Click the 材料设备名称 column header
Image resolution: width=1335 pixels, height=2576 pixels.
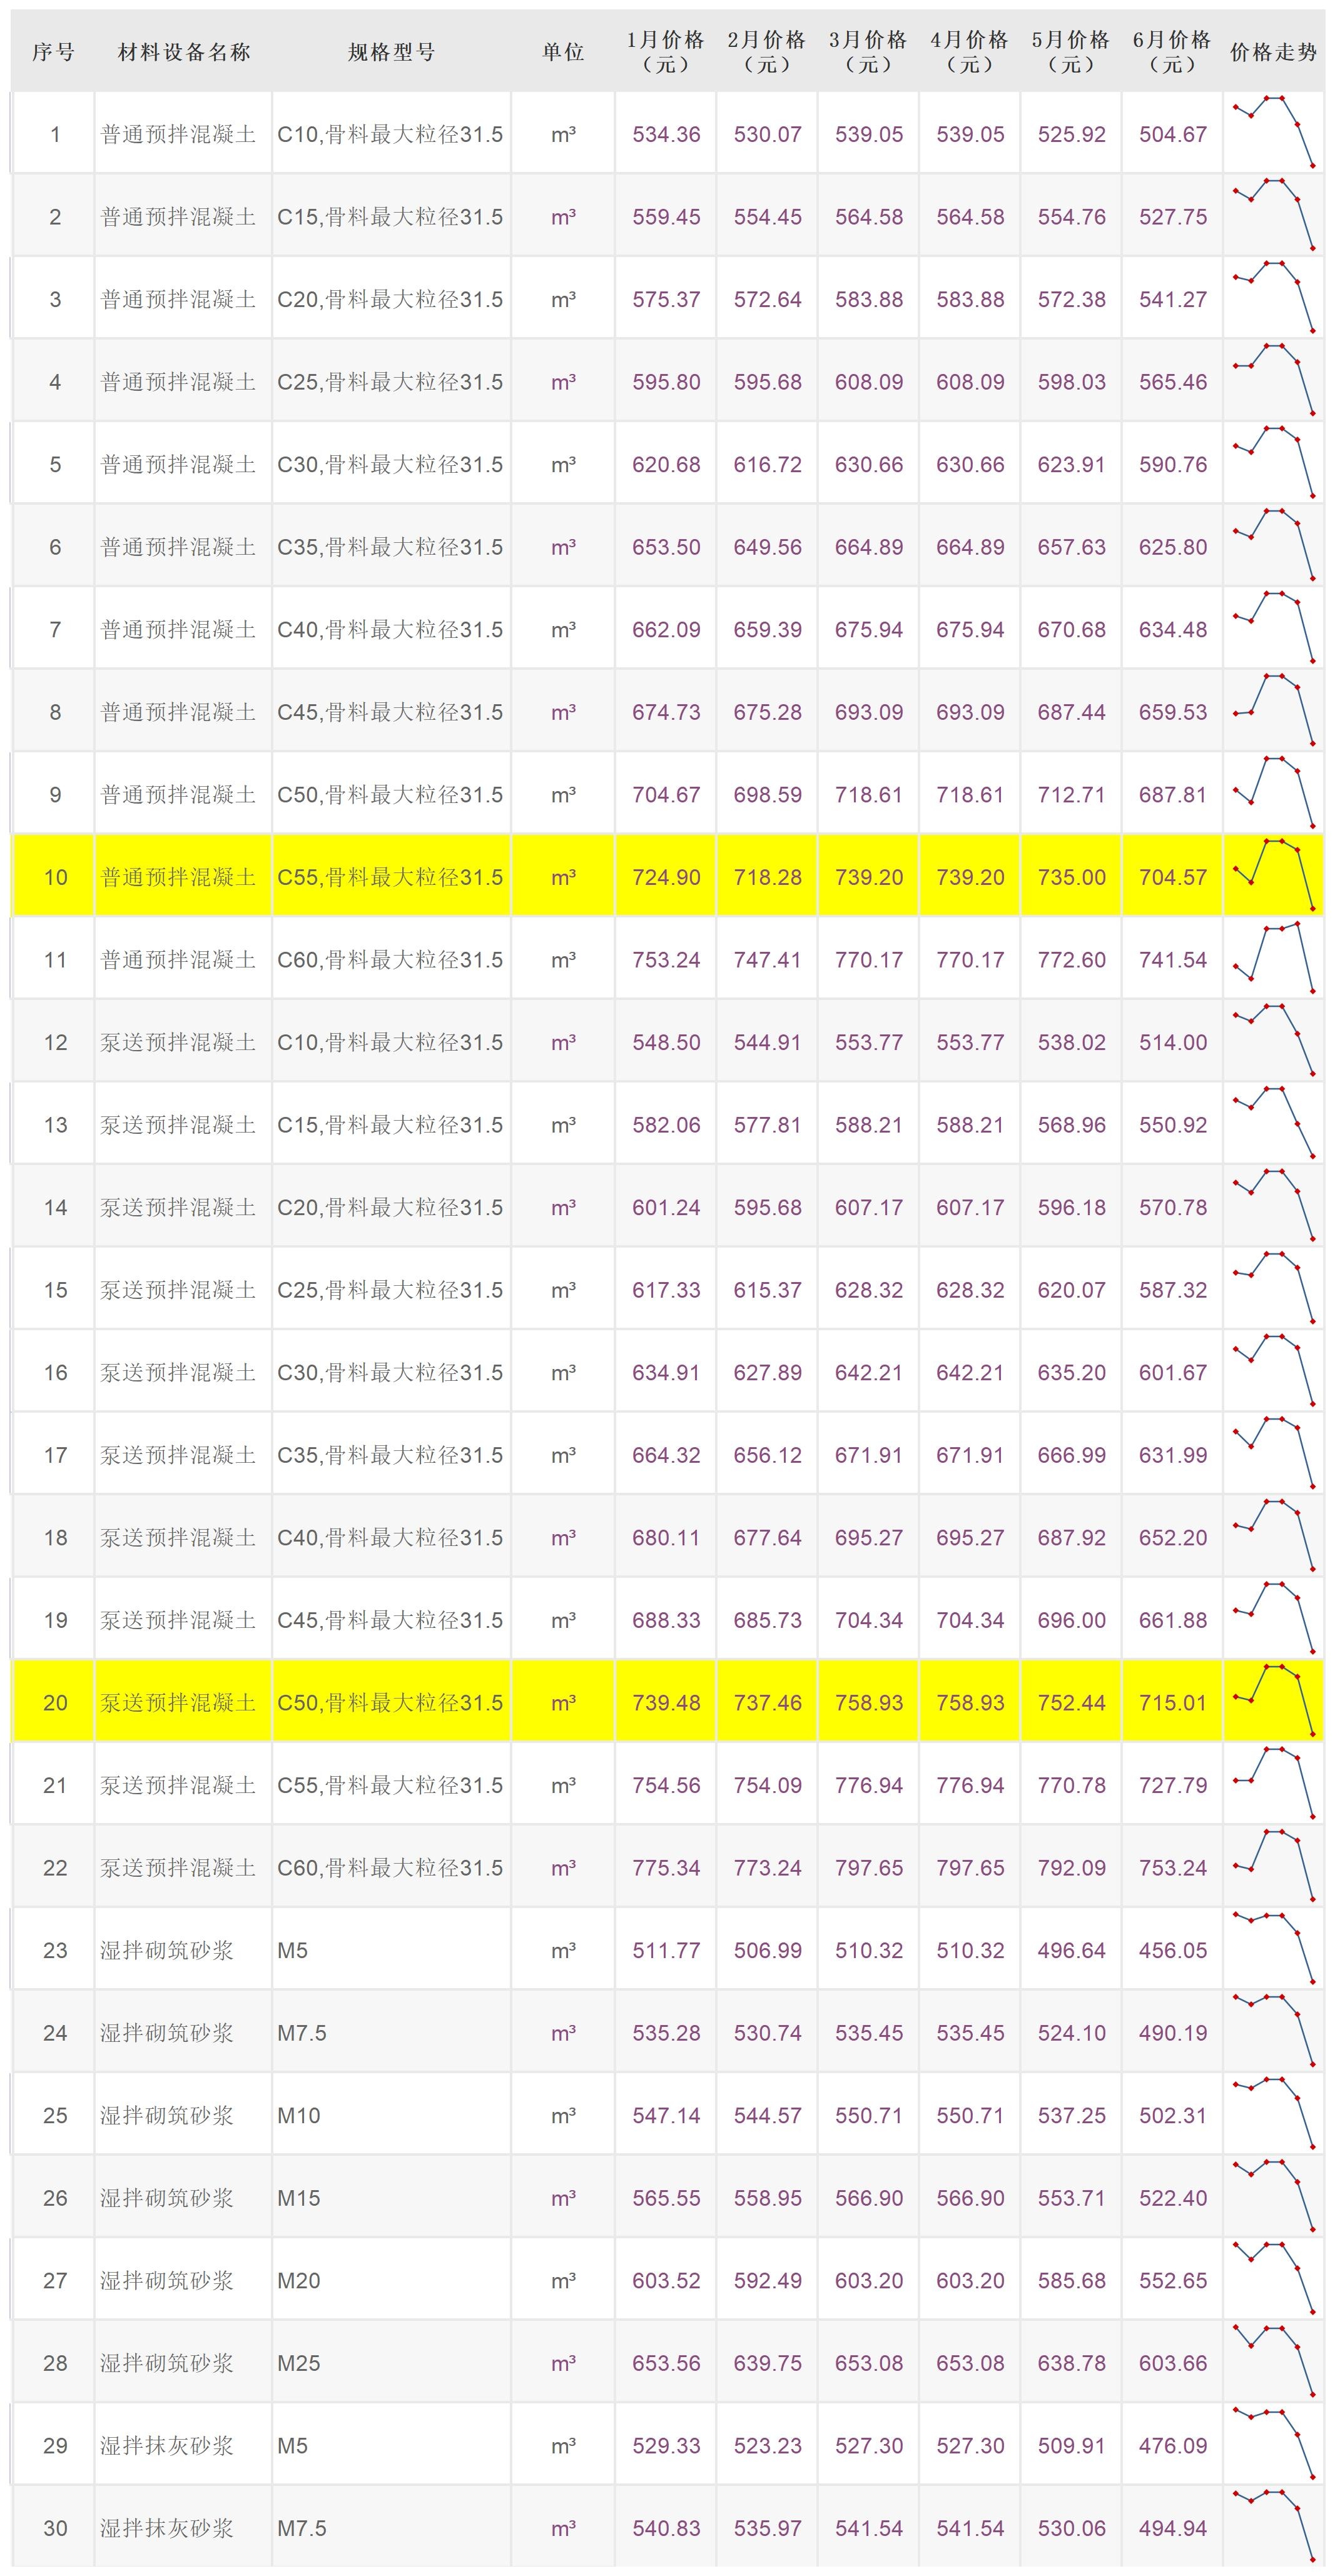click(x=183, y=52)
